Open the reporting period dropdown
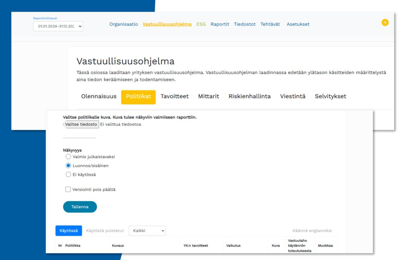This screenshot has height=260, width=398. tap(58, 26)
